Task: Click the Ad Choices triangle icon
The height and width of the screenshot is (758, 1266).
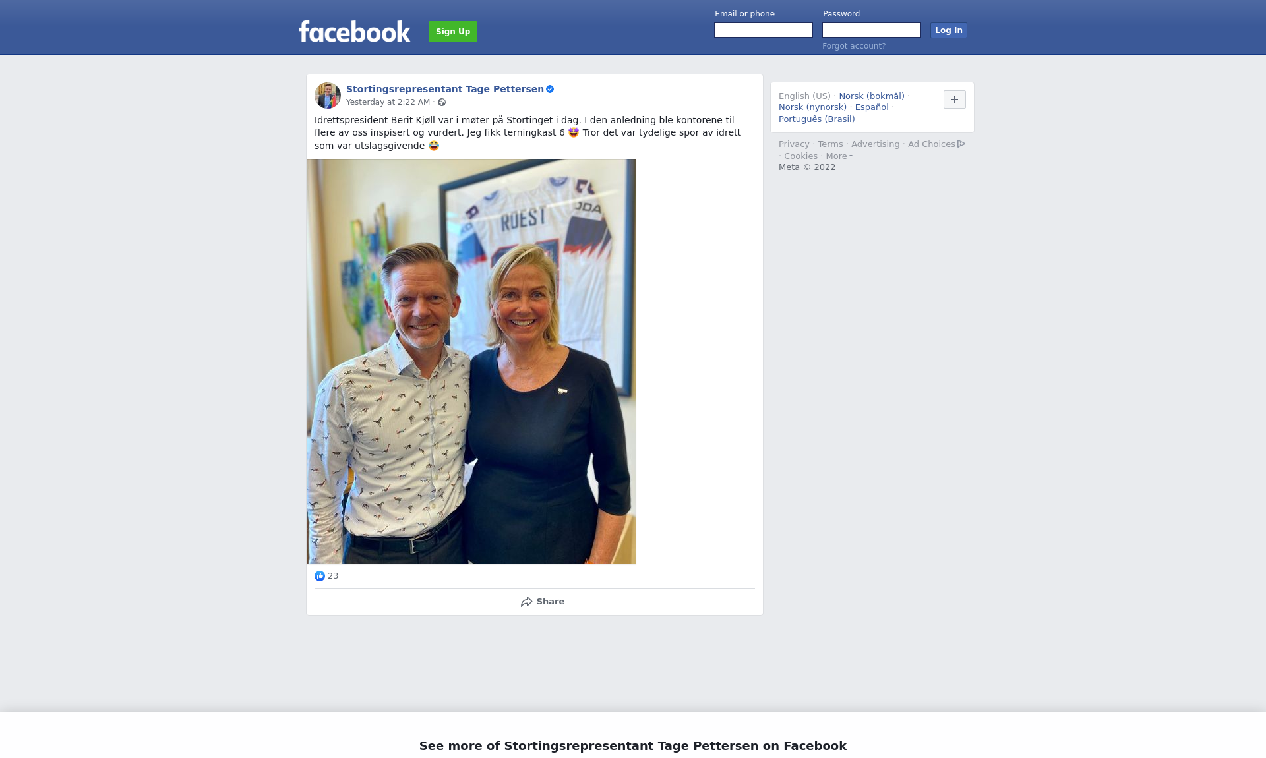Action: click(x=961, y=144)
